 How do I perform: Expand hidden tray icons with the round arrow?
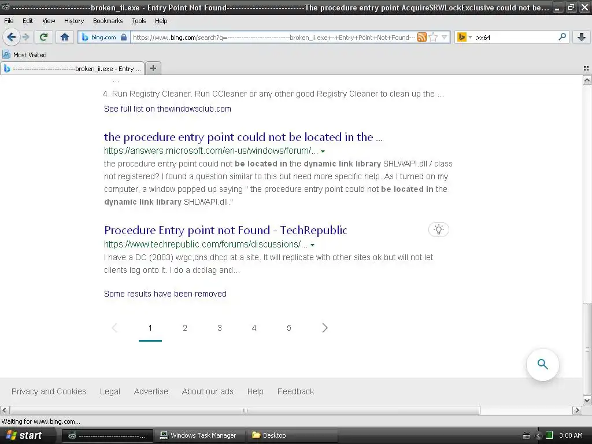(x=538, y=435)
